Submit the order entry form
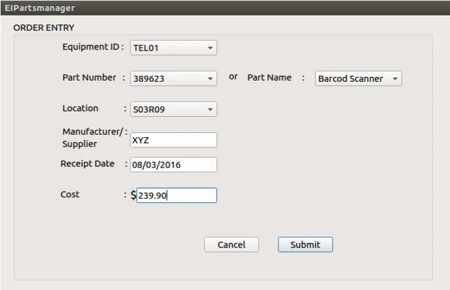 pos(305,245)
